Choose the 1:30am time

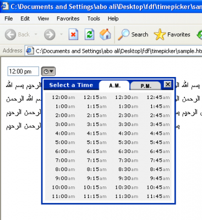click(x=128, y=106)
